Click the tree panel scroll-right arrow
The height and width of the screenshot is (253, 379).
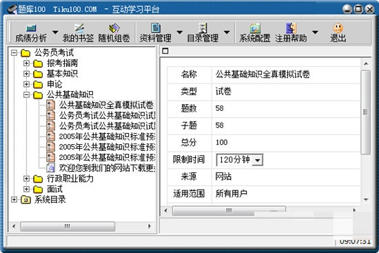pyautogui.click(x=150, y=227)
